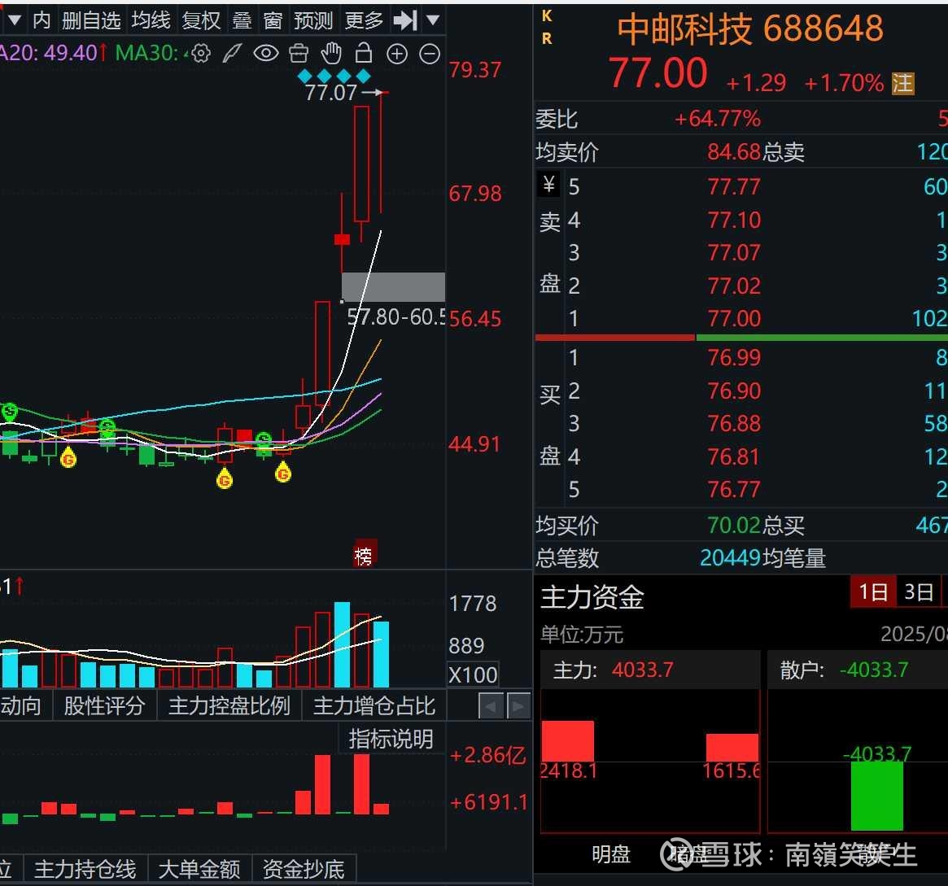Click buy 1 price 76.99
Image resolution: width=948 pixels, height=886 pixels.
tap(734, 358)
